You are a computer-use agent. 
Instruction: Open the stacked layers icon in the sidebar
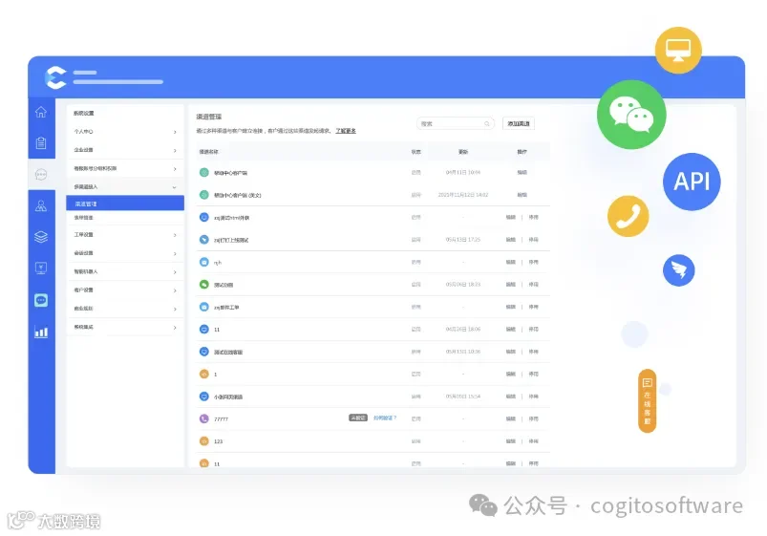coord(41,237)
